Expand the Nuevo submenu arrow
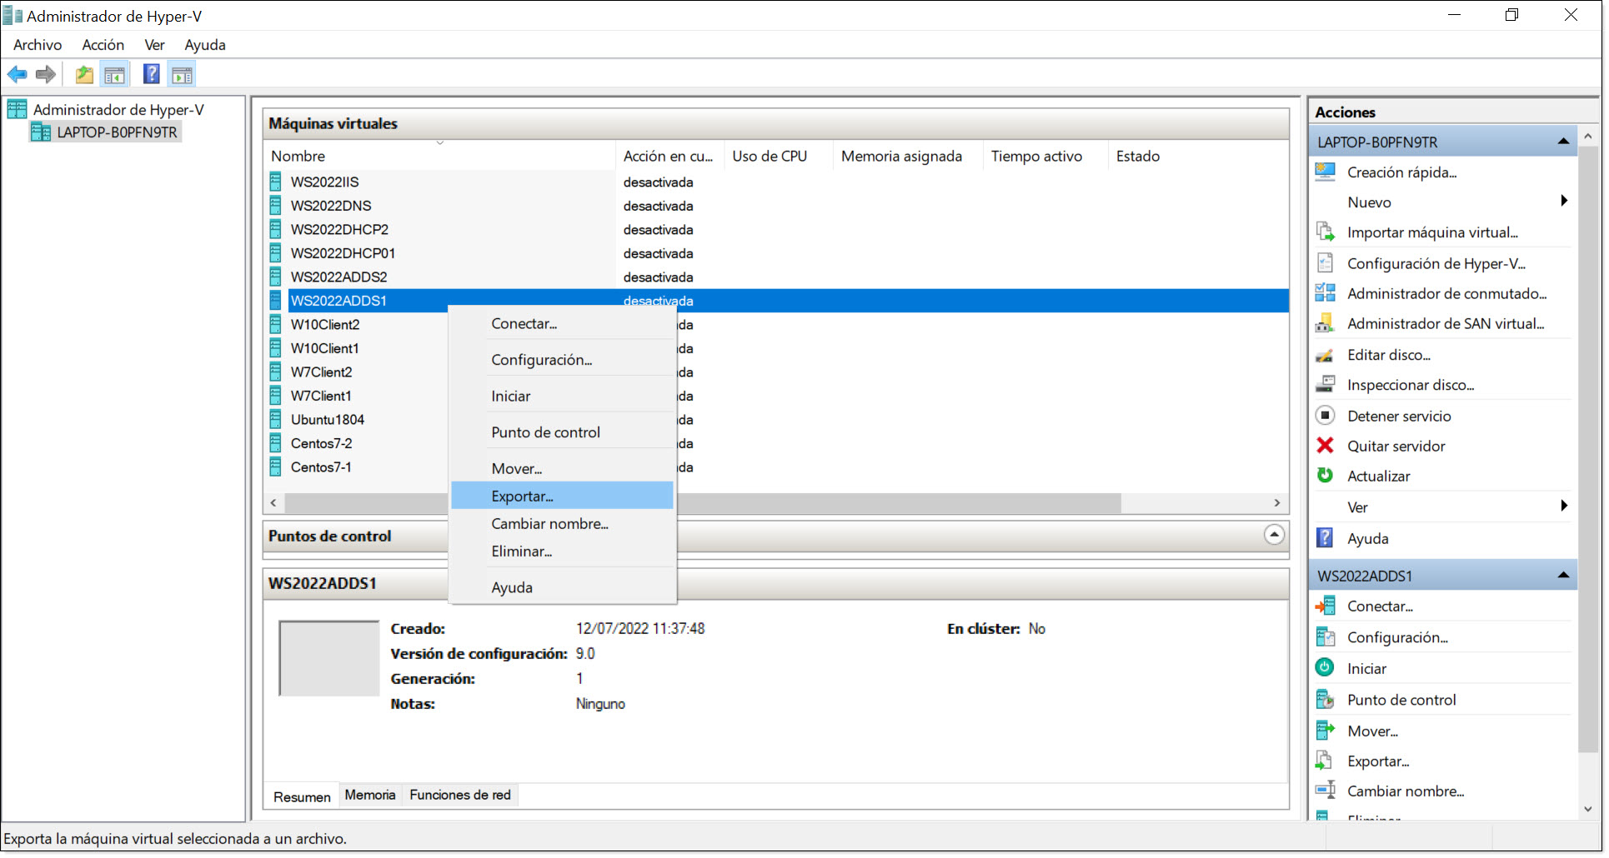1609x858 pixels. [x=1564, y=202]
